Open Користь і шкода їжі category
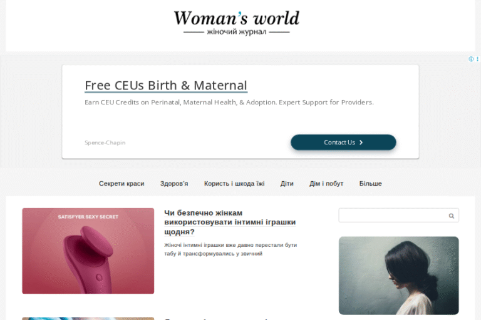The height and width of the screenshot is (320, 481). 234,183
